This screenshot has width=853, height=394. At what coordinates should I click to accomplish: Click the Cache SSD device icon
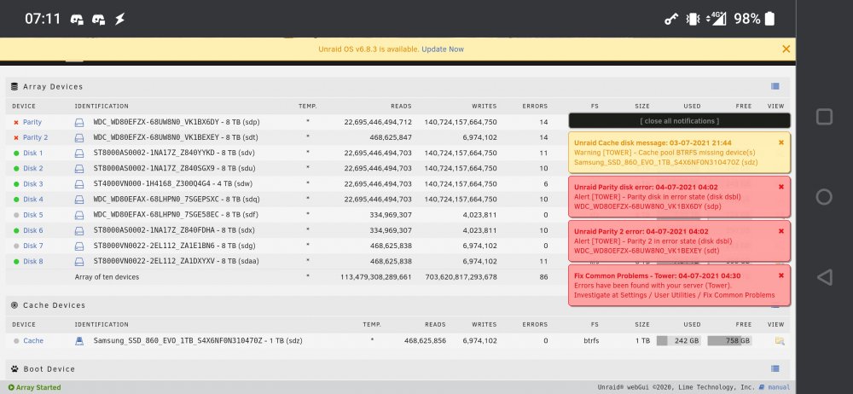click(79, 341)
